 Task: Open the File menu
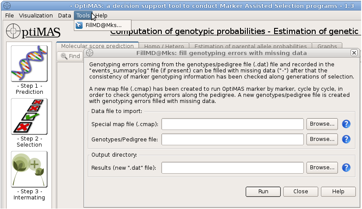tap(10, 15)
